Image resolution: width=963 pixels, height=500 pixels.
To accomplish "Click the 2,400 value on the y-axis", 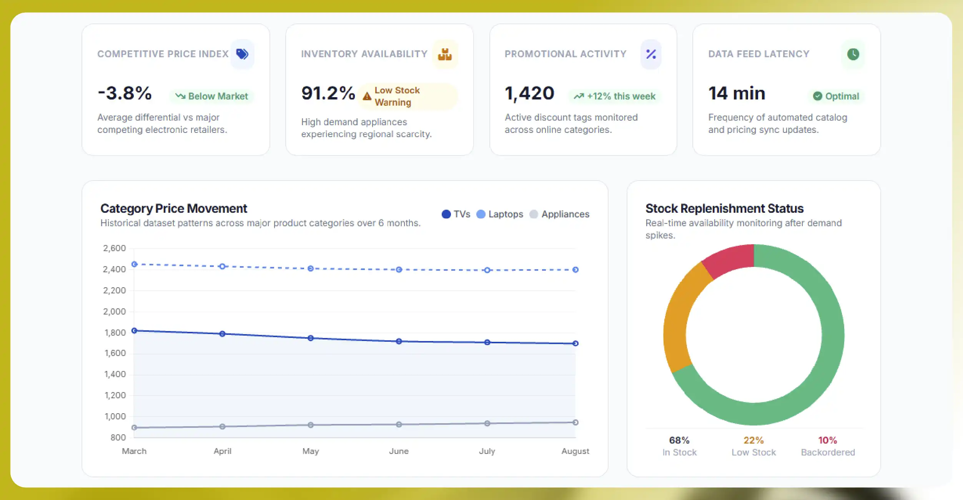I will (x=114, y=269).
